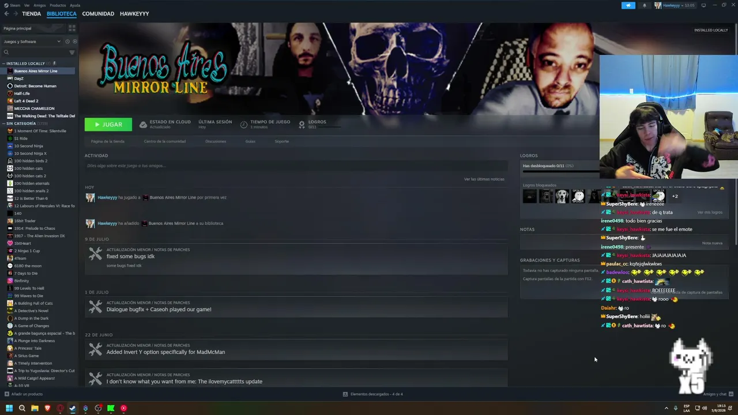Open 'Added Invert Y option specifically for MadMcMan'
The image size is (738, 415).
tap(165, 352)
